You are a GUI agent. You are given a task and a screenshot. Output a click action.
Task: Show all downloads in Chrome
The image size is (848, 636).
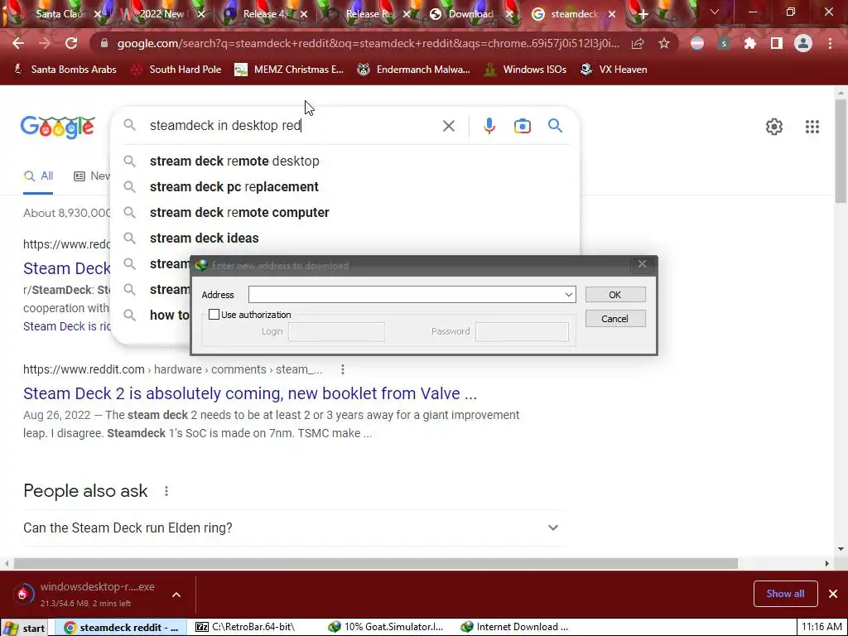coord(785,594)
